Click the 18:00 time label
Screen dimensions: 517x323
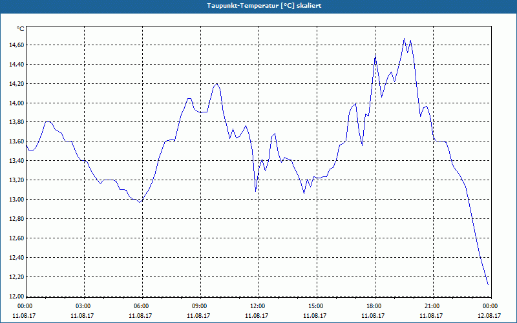375,306
